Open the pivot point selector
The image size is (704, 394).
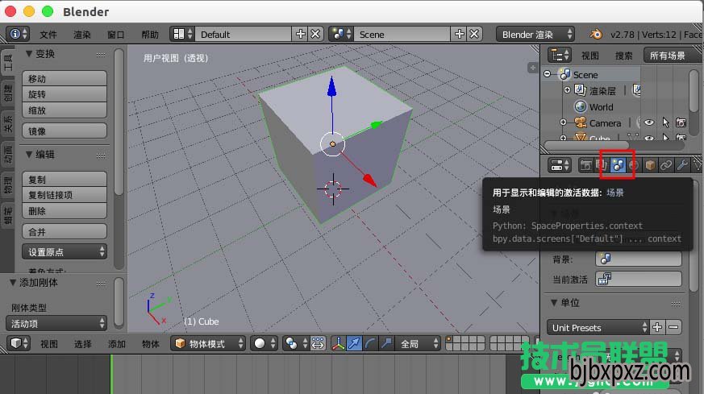(294, 344)
